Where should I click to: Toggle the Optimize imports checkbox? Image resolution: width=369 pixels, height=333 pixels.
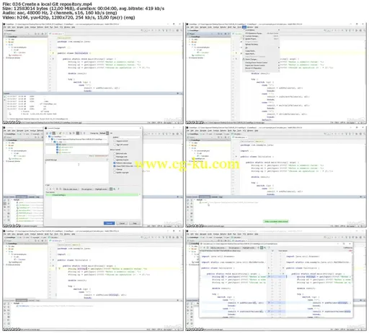point(115,160)
